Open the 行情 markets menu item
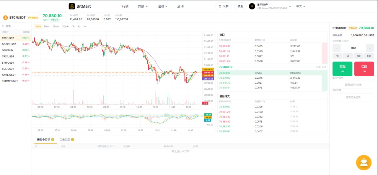 click(x=125, y=6)
